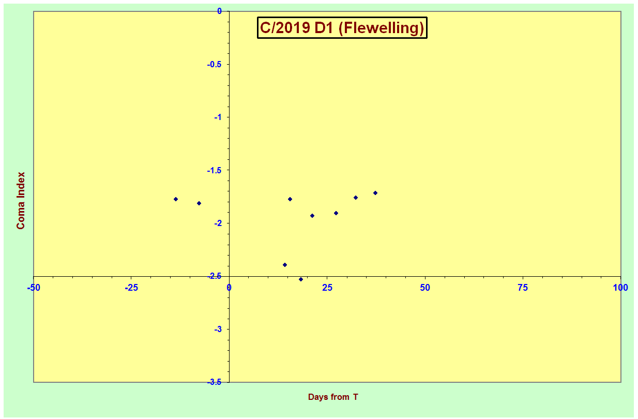This screenshot has height=419, width=638.
Task: Click the 25 x-axis tick label
Action: [x=327, y=288]
